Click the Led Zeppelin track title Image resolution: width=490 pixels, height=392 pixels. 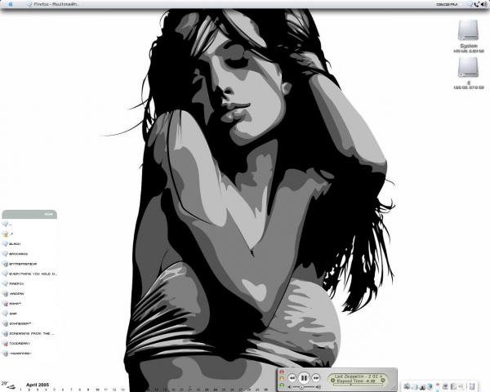(x=359, y=376)
